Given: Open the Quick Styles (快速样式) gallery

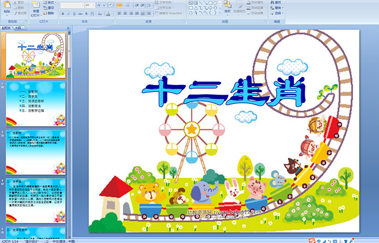Looking at the screenshot, I should [239, 8].
